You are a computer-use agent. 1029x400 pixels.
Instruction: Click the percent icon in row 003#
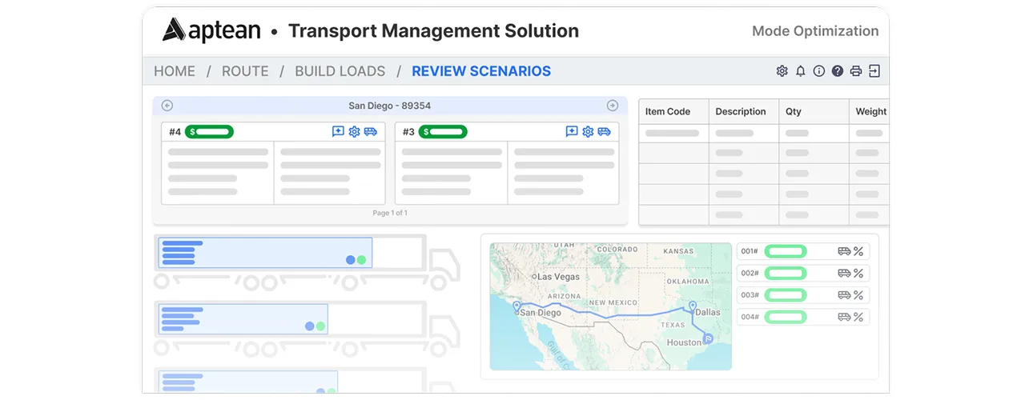(x=858, y=295)
